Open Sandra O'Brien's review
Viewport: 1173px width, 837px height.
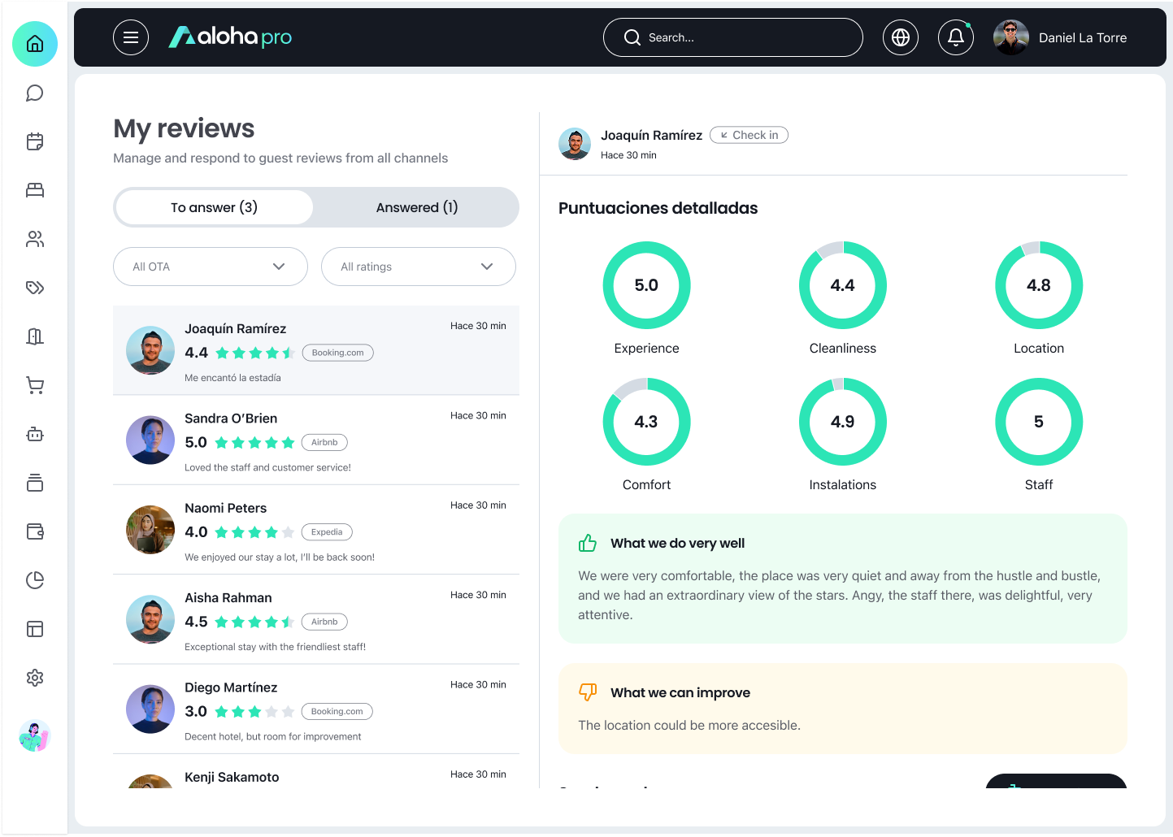(316, 440)
